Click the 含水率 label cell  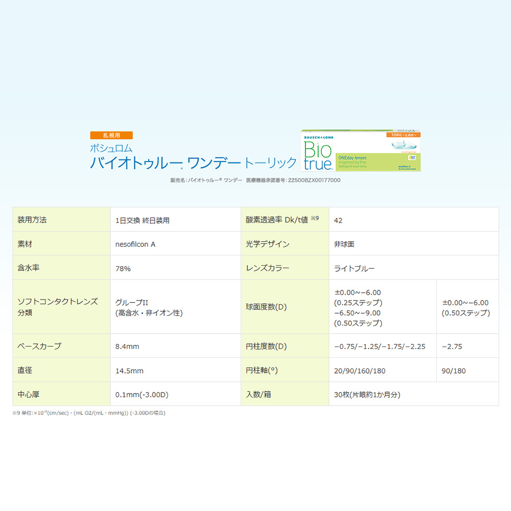pyautogui.click(x=62, y=268)
